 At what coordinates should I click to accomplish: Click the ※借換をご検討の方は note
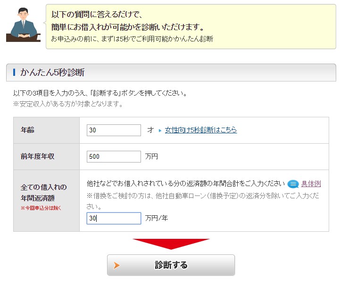(x=203, y=201)
